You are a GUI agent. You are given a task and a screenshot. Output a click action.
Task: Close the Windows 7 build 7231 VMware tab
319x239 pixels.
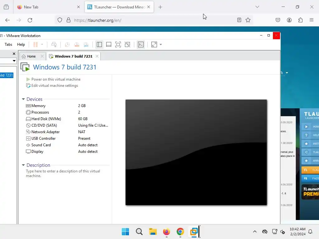pyautogui.click(x=97, y=56)
